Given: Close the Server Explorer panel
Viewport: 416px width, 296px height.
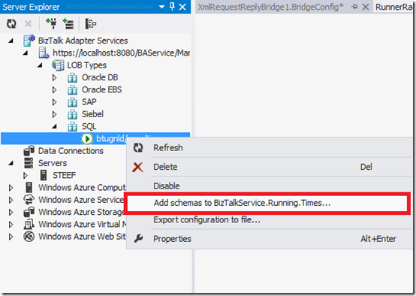Looking at the screenshot, I should pos(182,7).
